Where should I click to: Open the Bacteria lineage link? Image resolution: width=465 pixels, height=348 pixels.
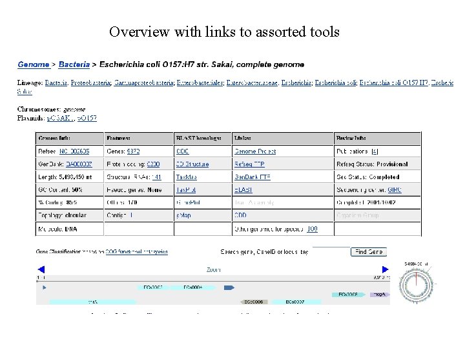(56, 83)
